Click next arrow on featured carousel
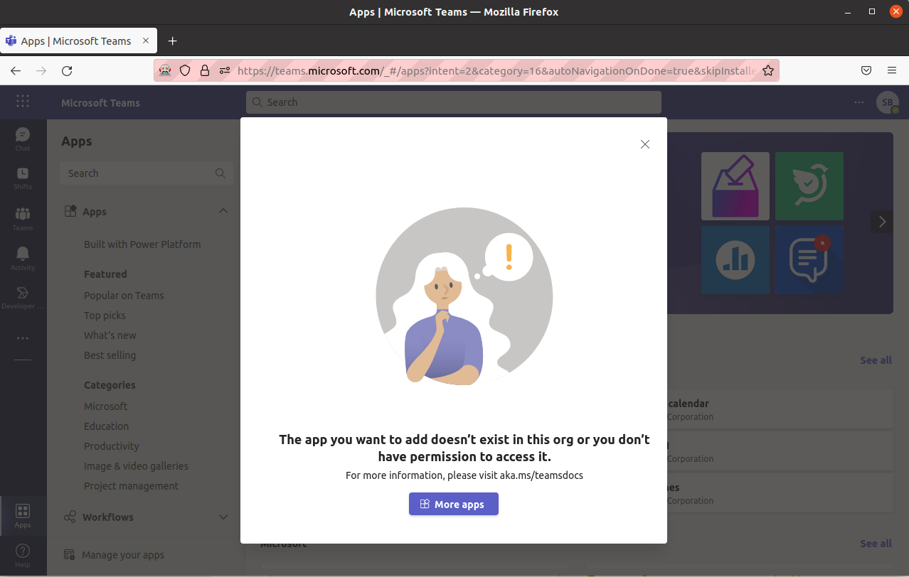The height and width of the screenshot is (577, 909). pyautogui.click(x=882, y=222)
